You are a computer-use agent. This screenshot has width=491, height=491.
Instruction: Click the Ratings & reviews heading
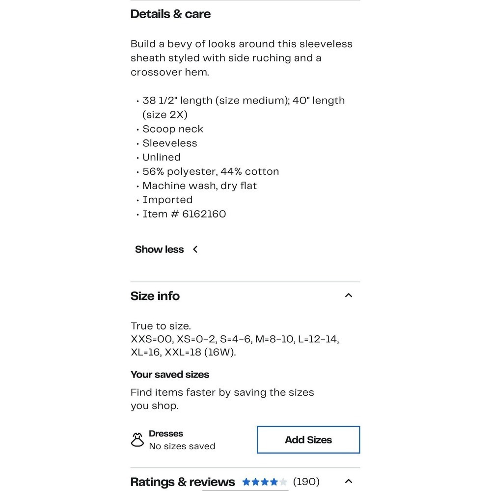point(183,482)
